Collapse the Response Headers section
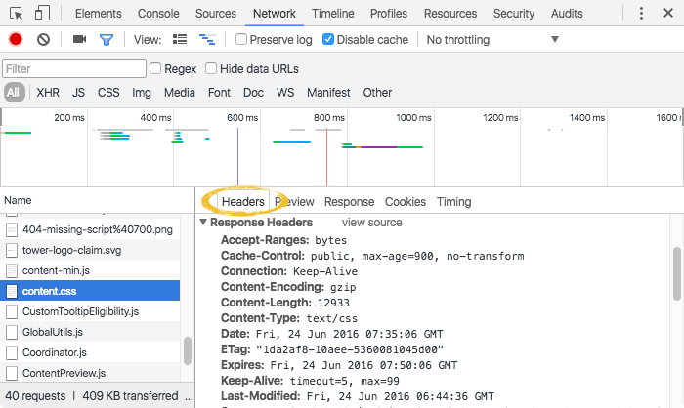 203,223
